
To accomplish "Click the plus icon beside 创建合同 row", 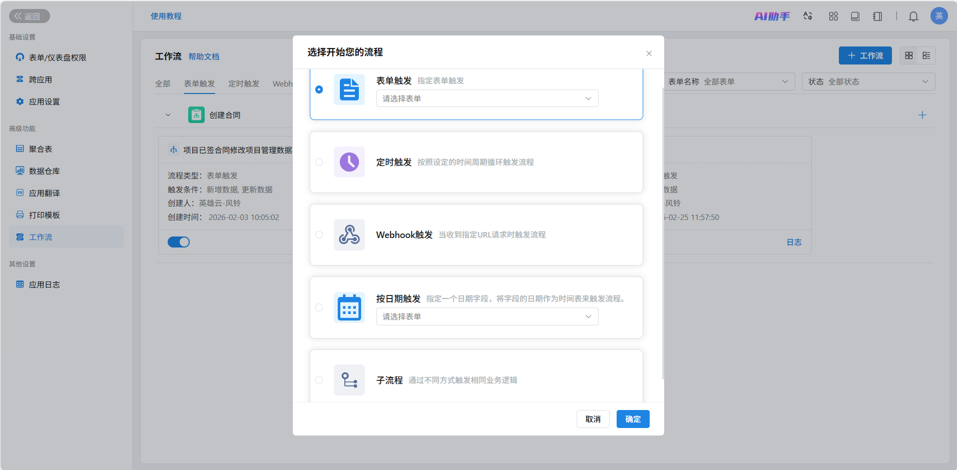I will click(922, 115).
